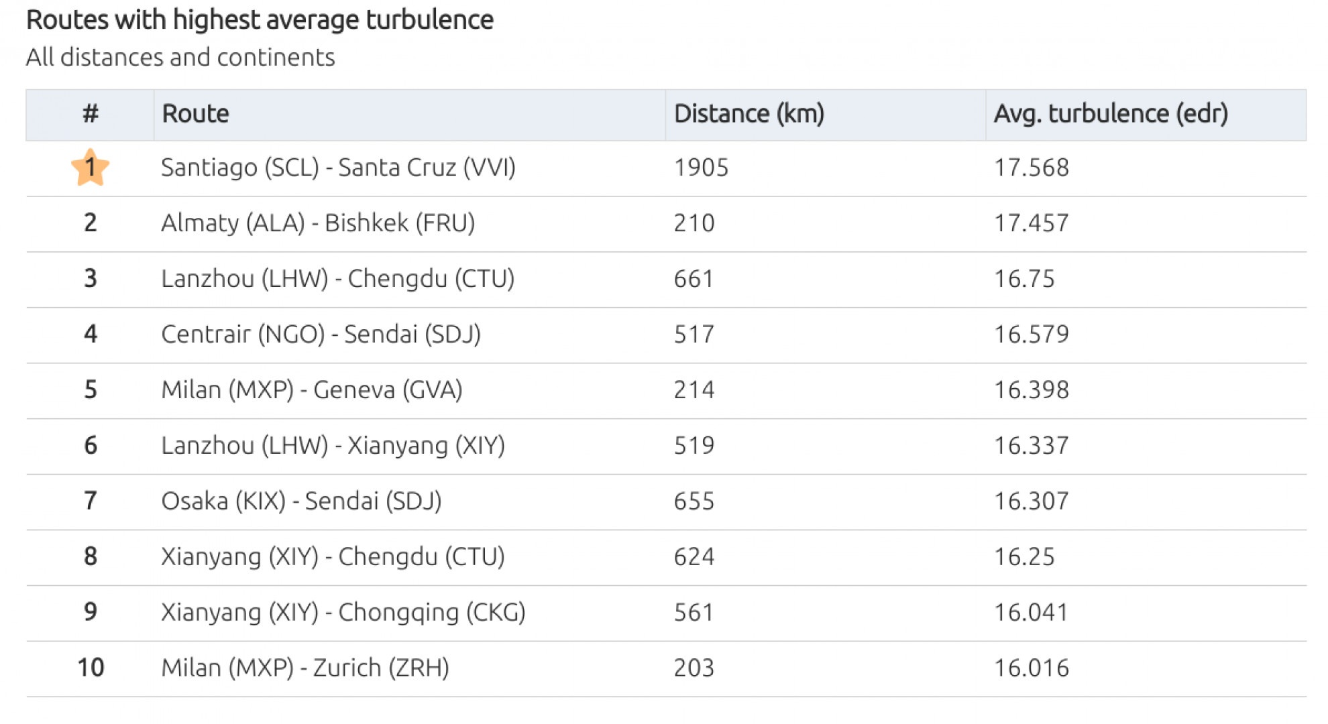Select the Santiago (SCL) - Santa Cruz (VVI) route

coord(338,168)
